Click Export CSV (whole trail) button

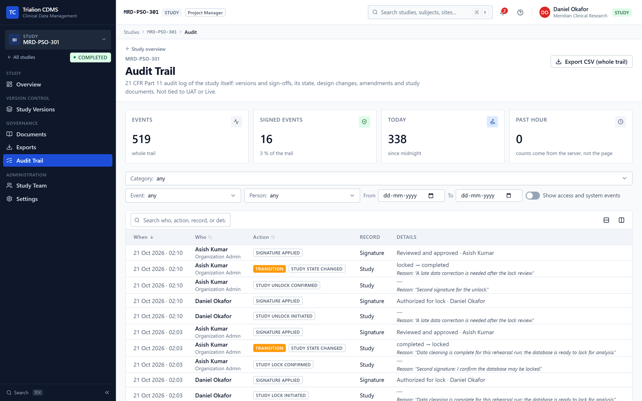tap(591, 62)
